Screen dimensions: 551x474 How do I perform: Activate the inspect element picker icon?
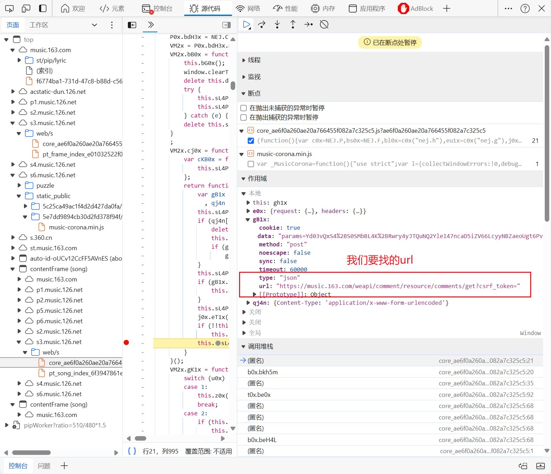click(x=9, y=8)
